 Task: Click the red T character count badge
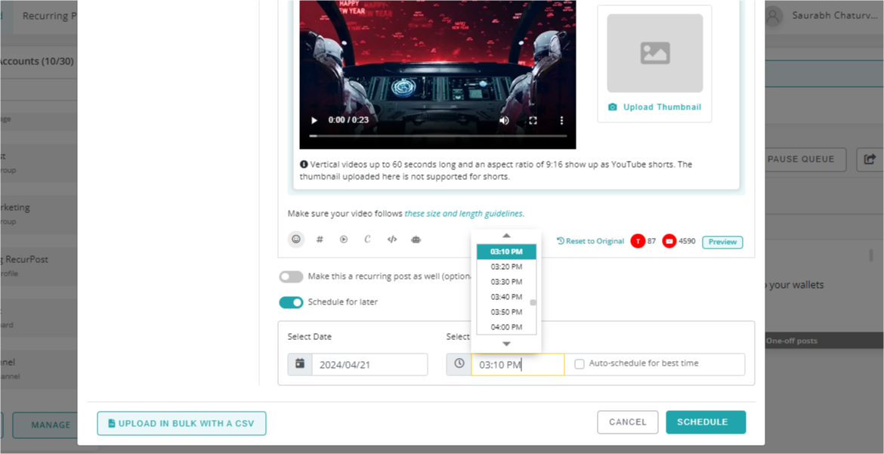[x=638, y=242]
